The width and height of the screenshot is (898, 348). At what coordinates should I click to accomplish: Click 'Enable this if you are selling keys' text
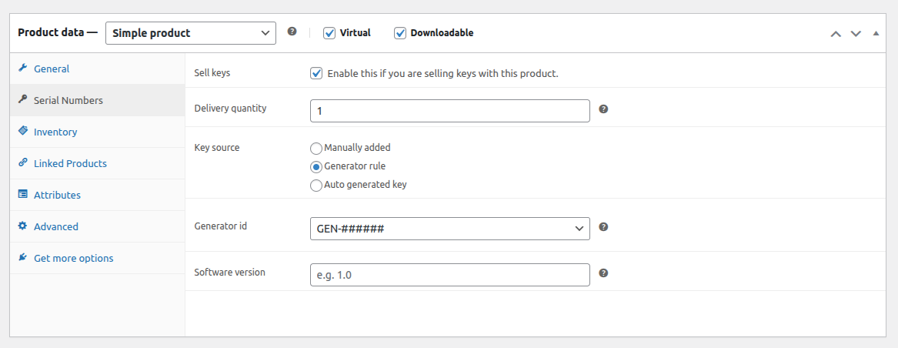(x=442, y=73)
